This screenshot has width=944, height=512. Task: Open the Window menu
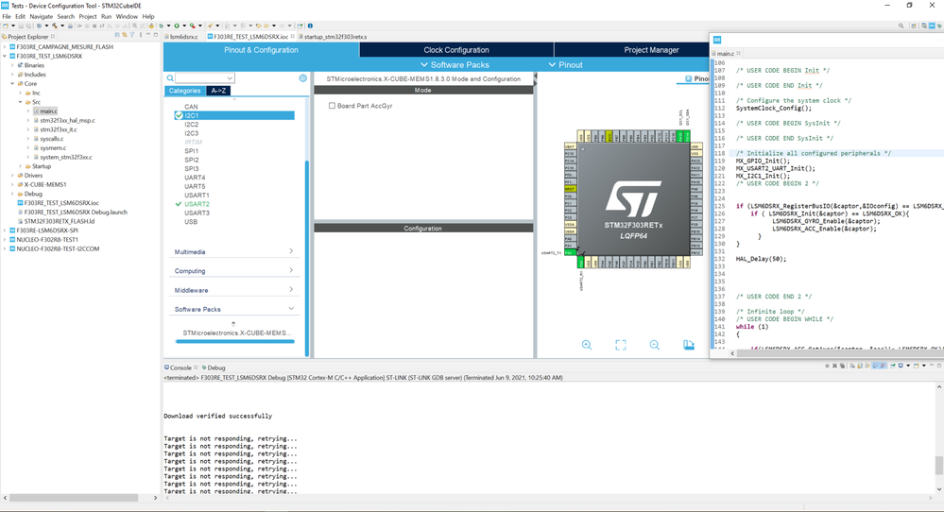pos(127,16)
